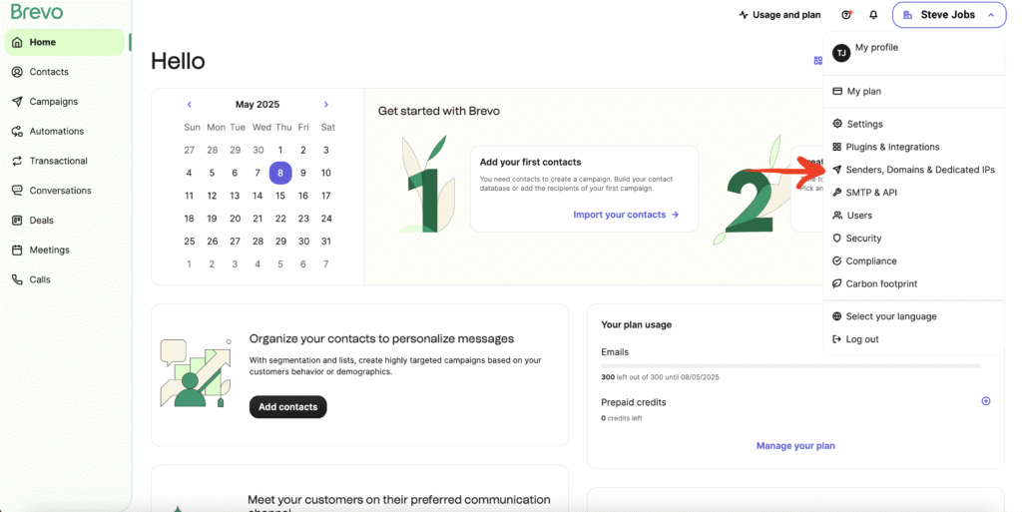This screenshot has height=512, width=1022.
Task: Open My profile menu entry
Action: coord(876,48)
